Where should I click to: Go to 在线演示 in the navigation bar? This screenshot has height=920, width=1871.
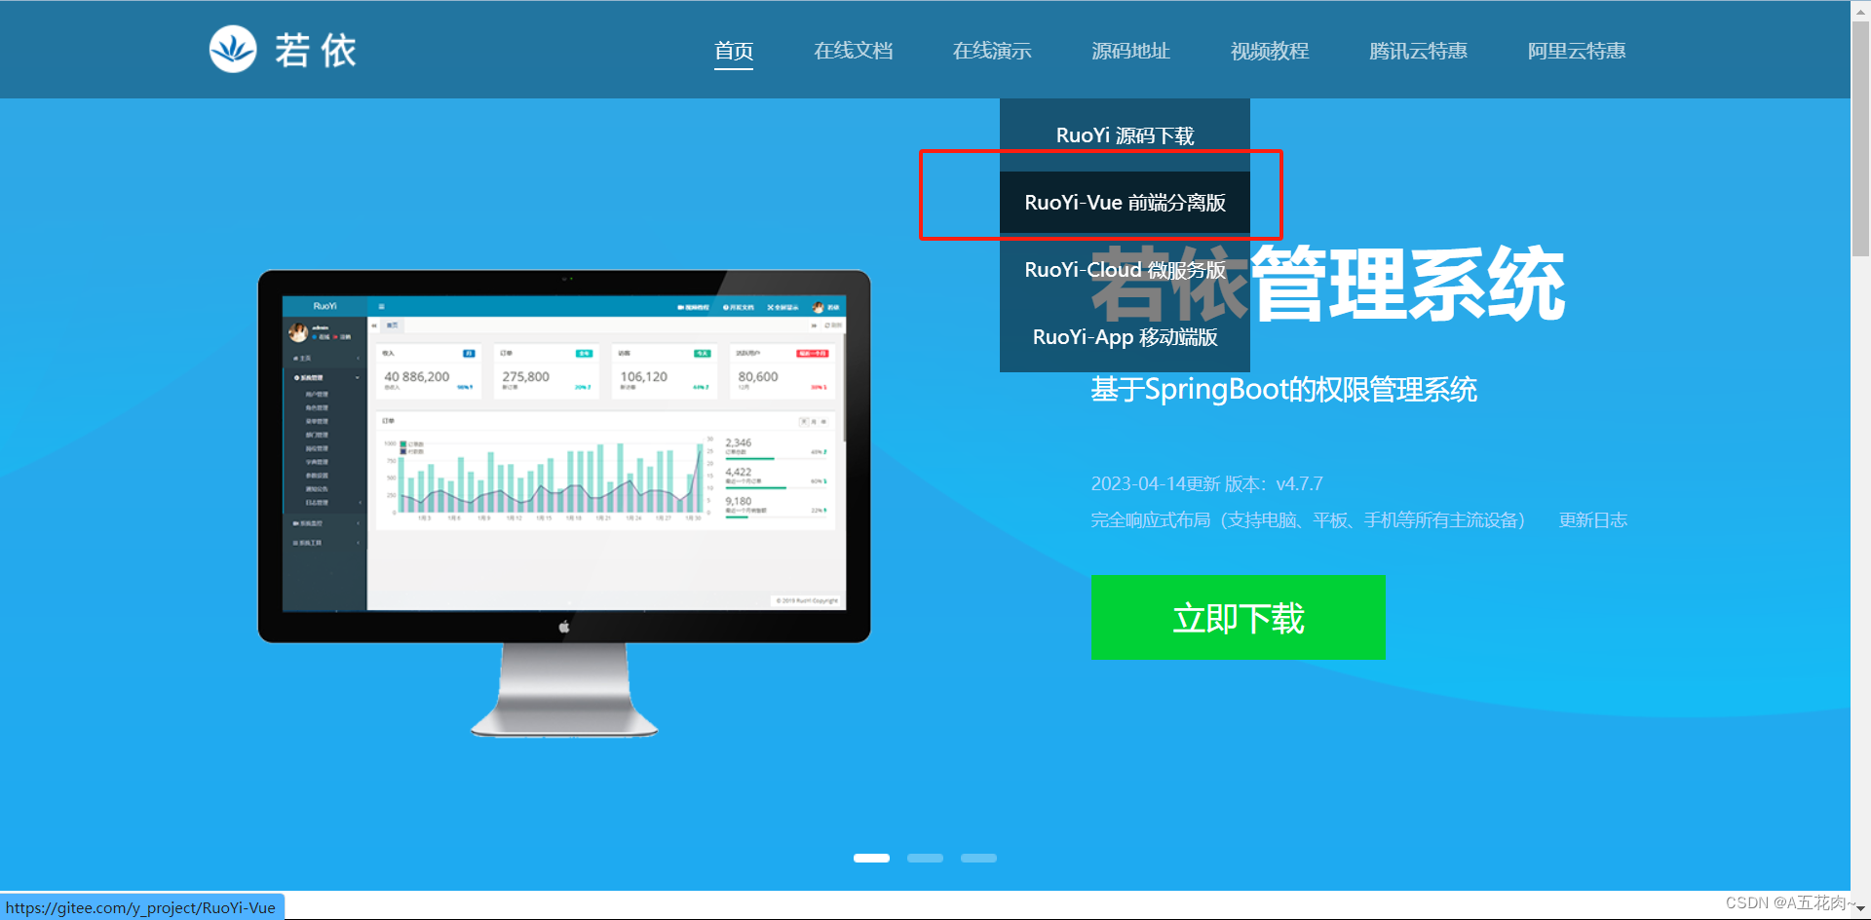pyautogui.click(x=992, y=51)
